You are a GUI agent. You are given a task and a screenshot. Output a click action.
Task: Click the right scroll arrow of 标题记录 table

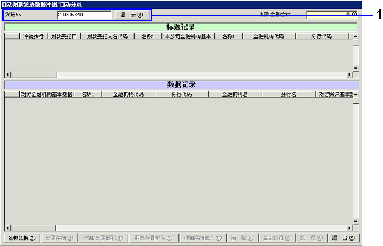point(350,75)
